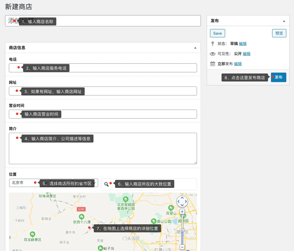Image resolution: width=294 pixels, height=251 pixels.
Task: Click the map zoom-out minus button at the slider bottom
Action: [182, 247]
